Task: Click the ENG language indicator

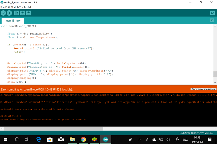Action: [x=185, y=140]
